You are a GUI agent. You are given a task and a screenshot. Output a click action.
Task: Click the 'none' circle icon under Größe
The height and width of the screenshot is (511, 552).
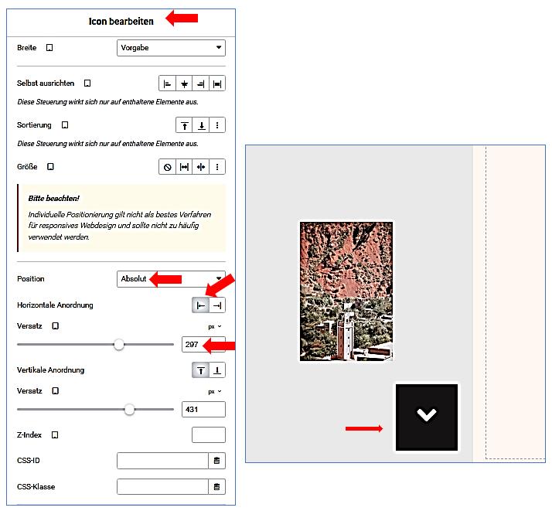(168, 167)
